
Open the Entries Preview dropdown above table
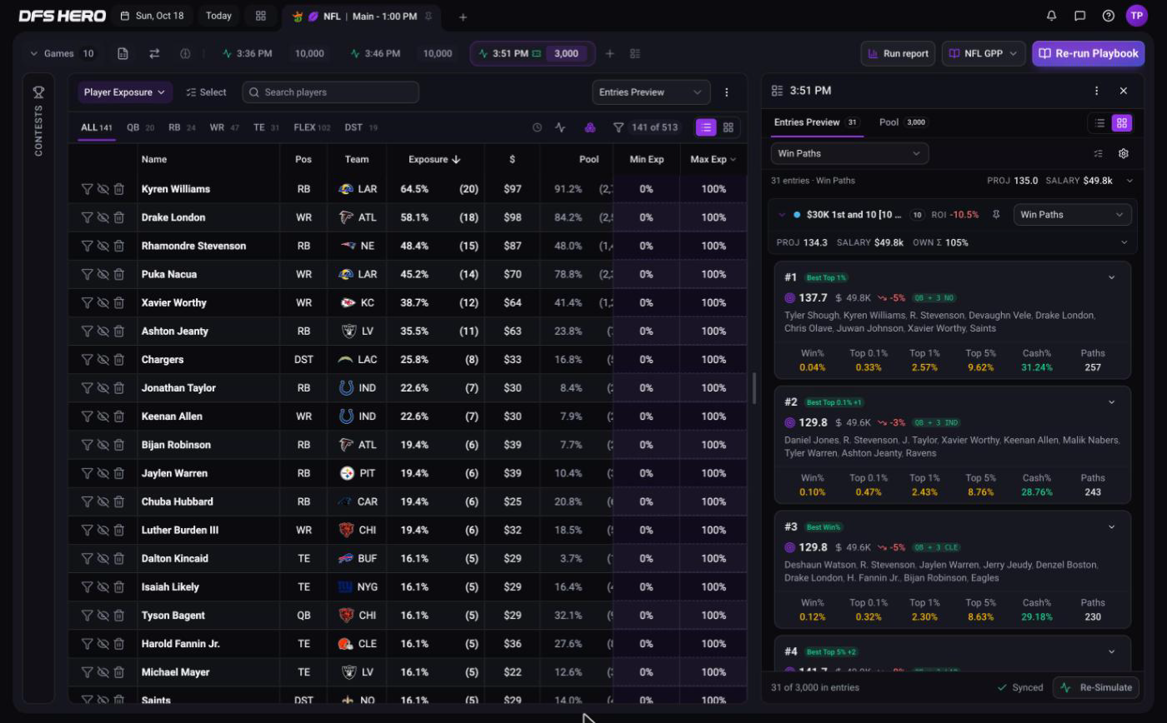651,92
